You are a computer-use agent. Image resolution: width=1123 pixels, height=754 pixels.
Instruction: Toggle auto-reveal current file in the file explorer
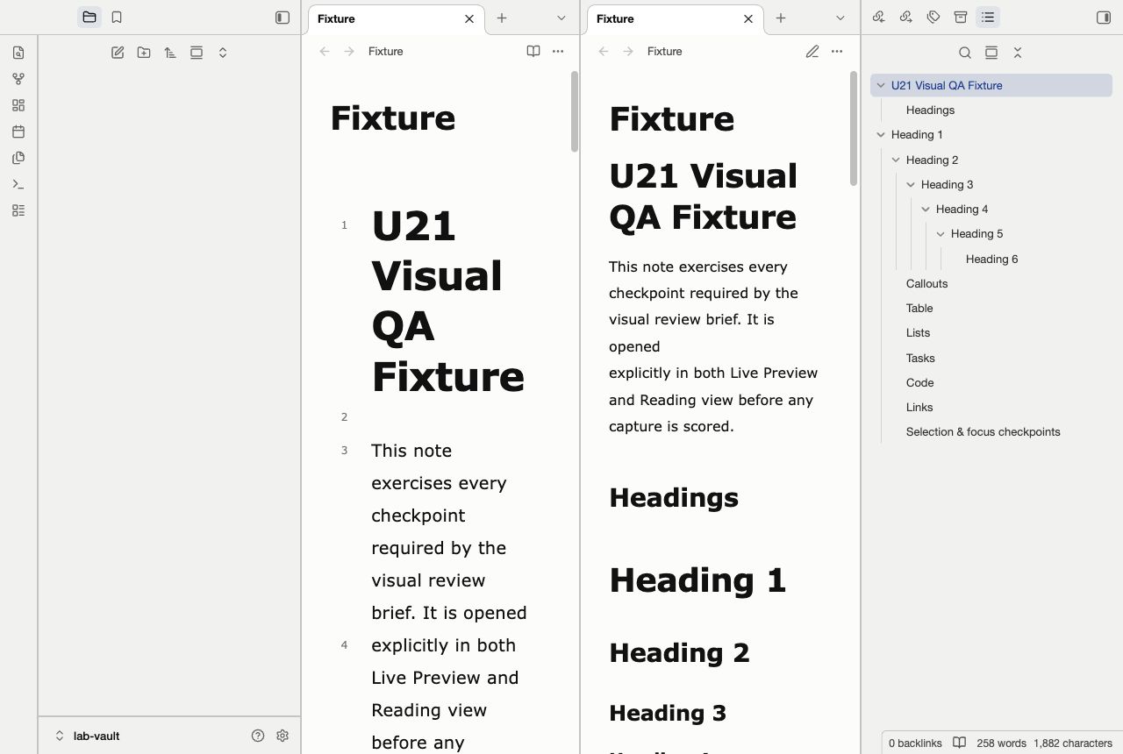pyautogui.click(x=197, y=53)
